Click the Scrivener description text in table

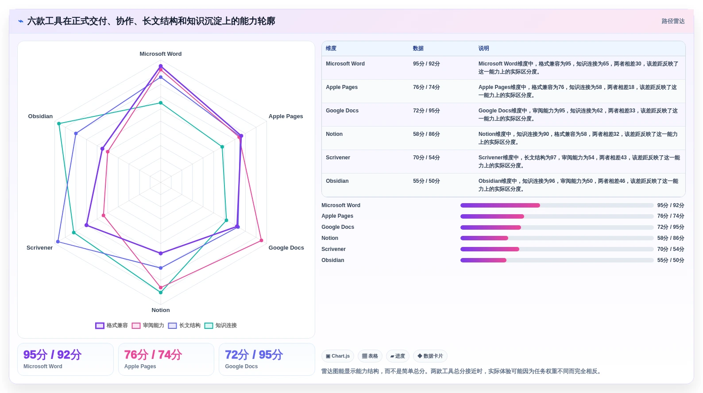click(579, 162)
